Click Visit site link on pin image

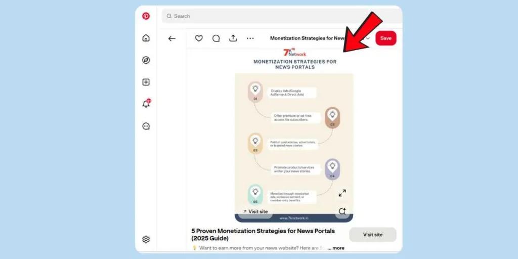point(255,211)
